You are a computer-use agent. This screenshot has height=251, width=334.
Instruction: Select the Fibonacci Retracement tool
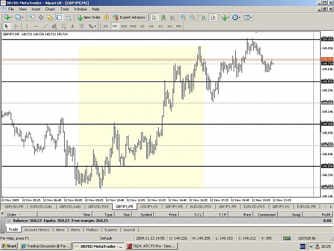(x=64, y=26)
